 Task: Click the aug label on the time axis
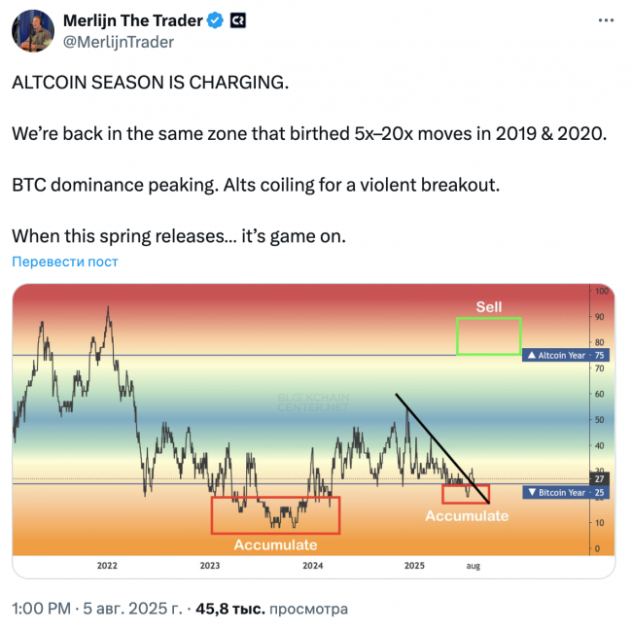[474, 566]
